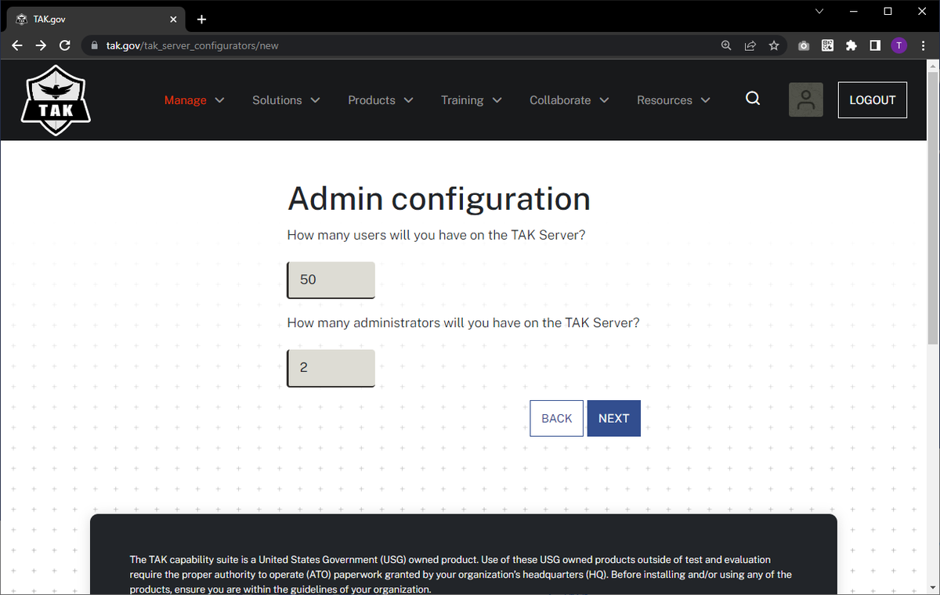This screenshot has height=595, width=940.
Task: Click the 'How many users' question text
Action: 436,235
